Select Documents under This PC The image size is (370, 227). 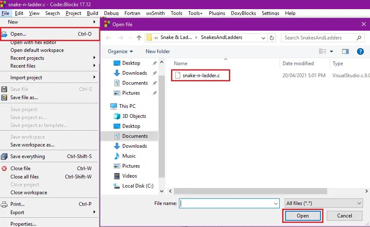point(135,136)
